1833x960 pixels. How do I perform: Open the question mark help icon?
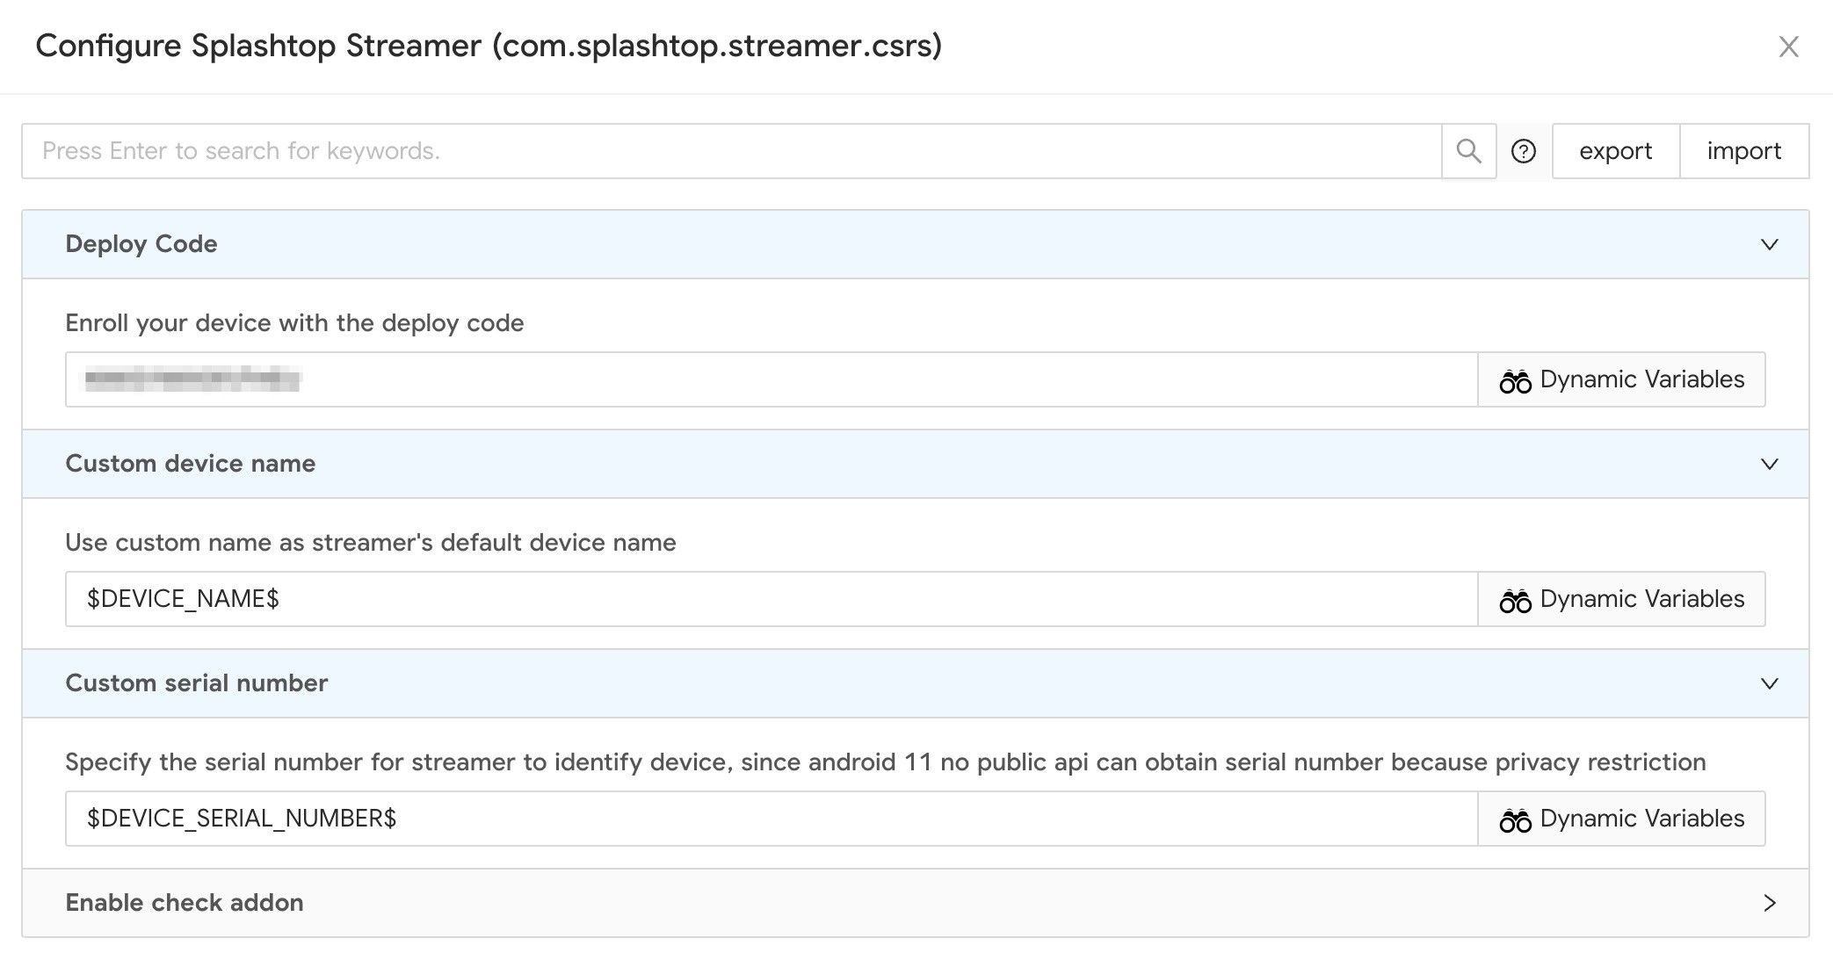pyautogui.click(x=1524, y=151)
